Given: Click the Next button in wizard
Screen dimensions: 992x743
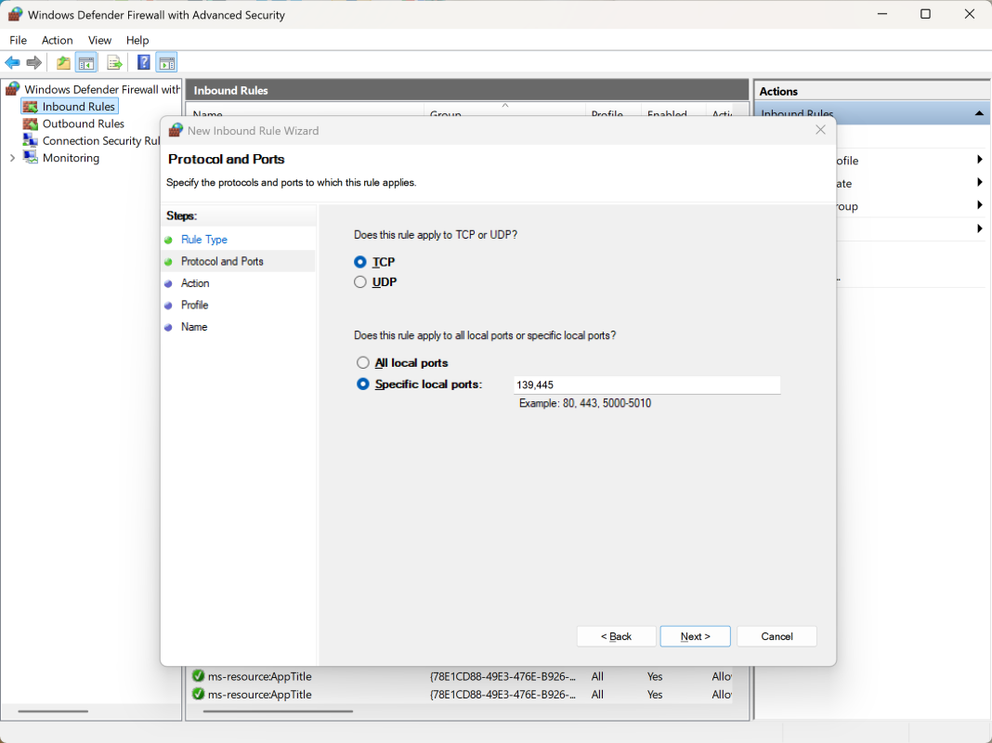Looking at the screenshot, I should (x=695, y=636).
